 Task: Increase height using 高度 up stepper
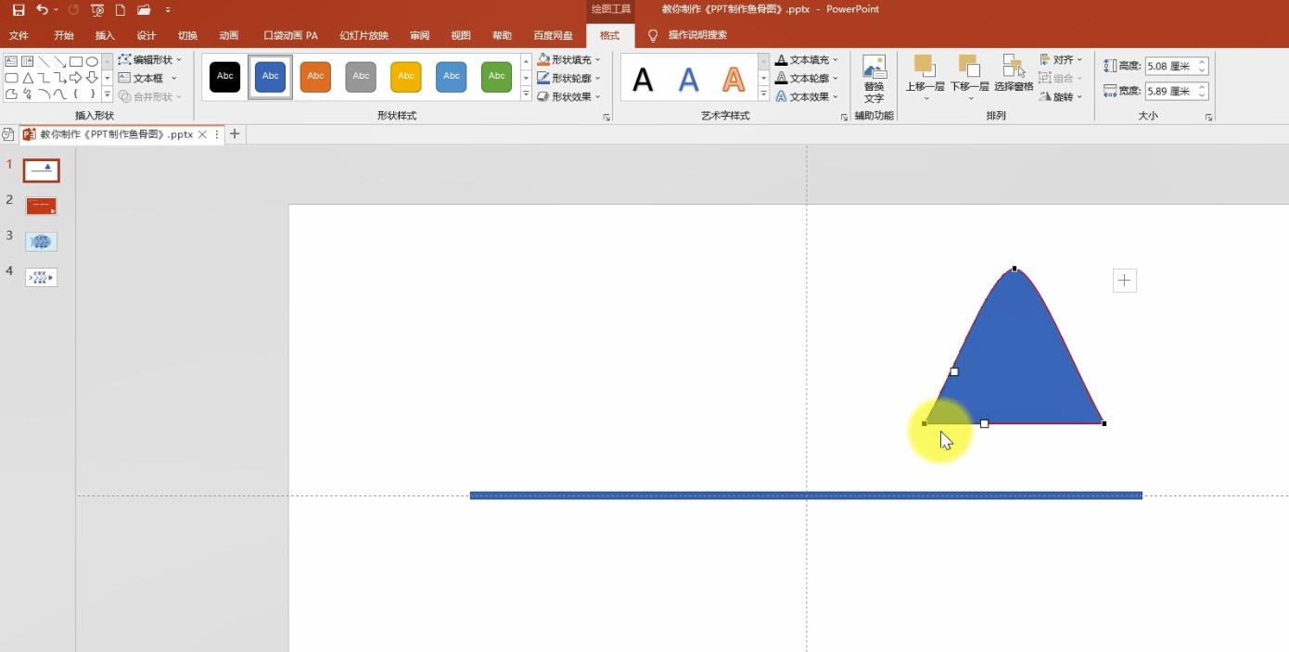[x=1202, y=60]
